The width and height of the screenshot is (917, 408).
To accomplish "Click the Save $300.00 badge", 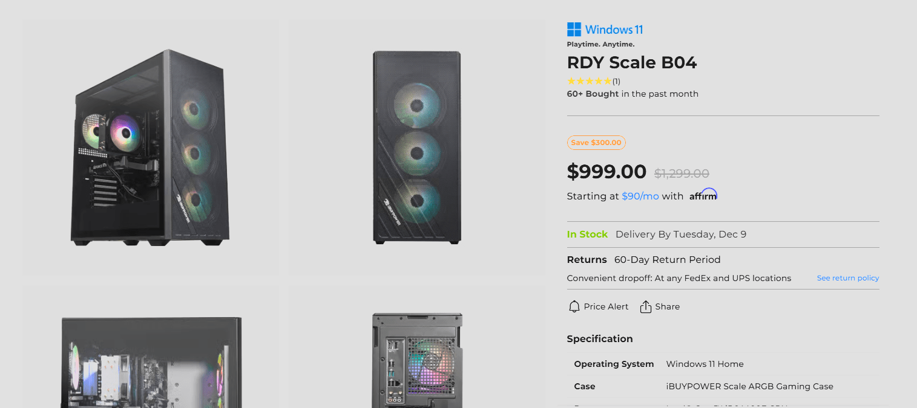I will (596, 143).
